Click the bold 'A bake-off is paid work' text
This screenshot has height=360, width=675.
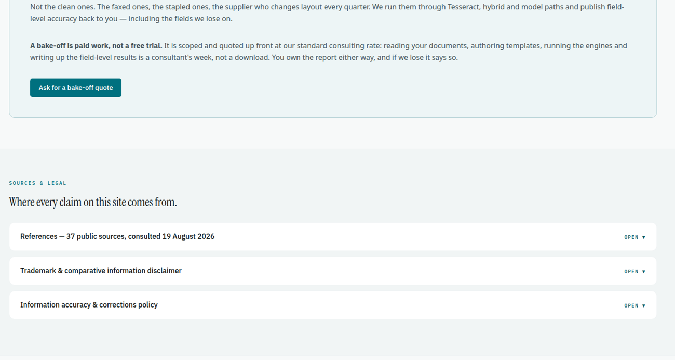click(x=96, y=46)
